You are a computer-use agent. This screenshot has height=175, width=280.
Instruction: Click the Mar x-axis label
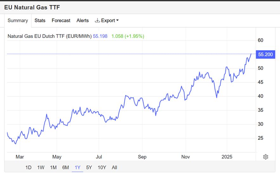click(x=20, y=157)
